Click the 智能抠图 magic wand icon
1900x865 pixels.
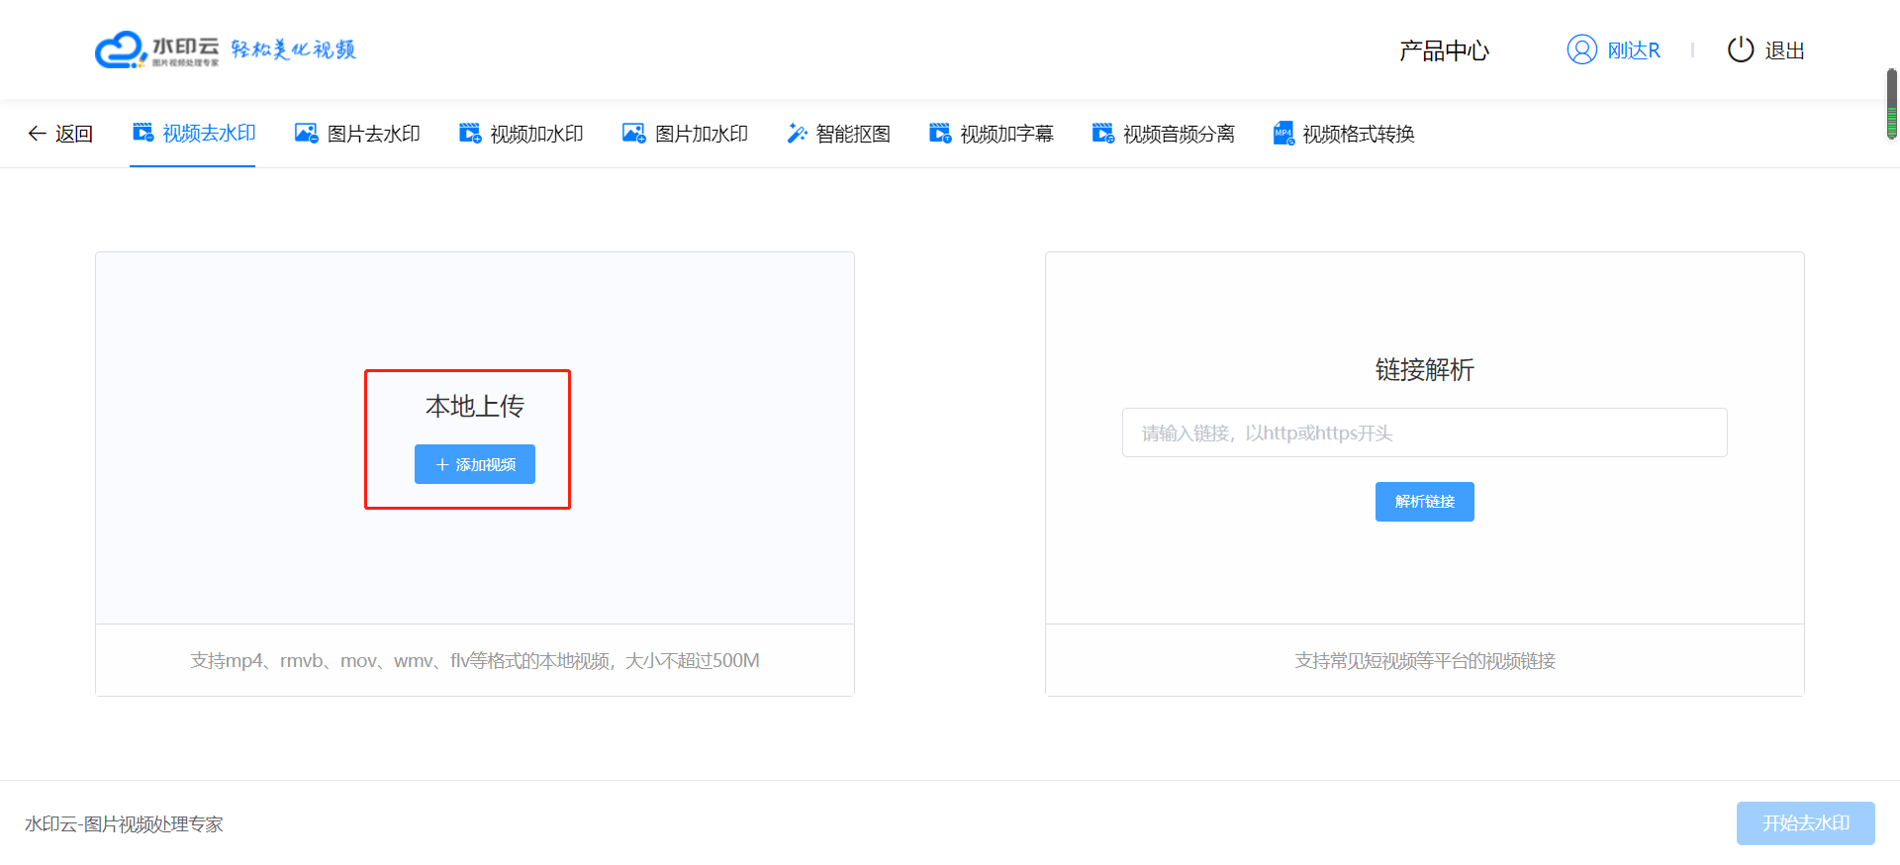797,133
